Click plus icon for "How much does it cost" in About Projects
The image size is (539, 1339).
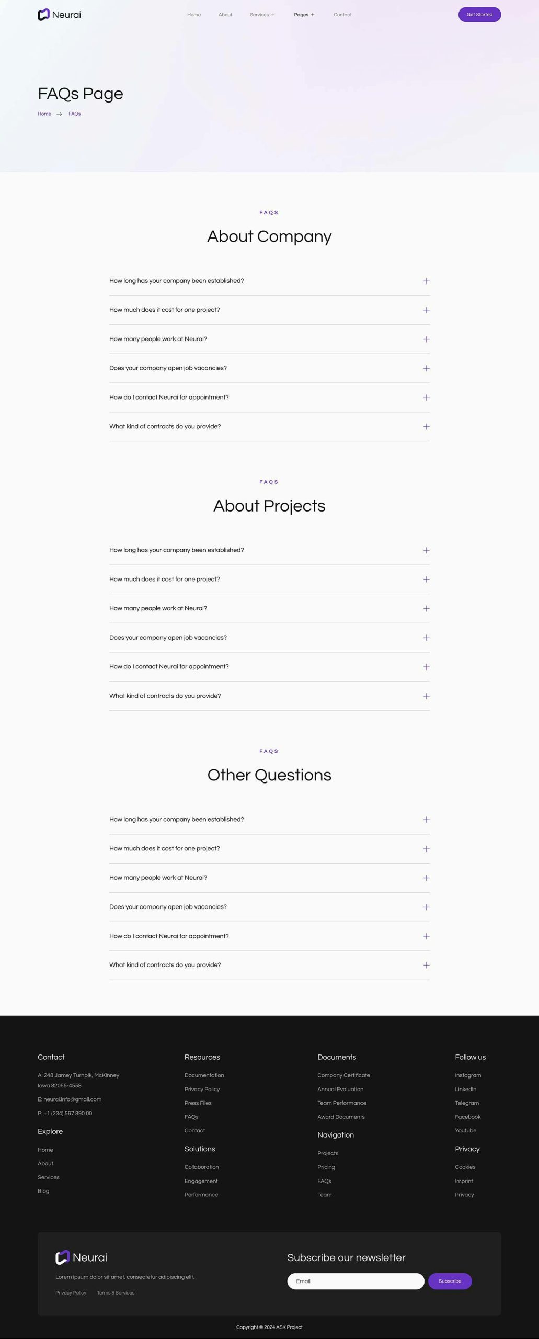pos(426,579)
